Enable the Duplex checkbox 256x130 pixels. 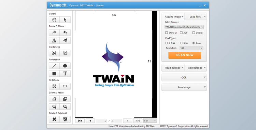pyautogui.click(x=194, y=33)
